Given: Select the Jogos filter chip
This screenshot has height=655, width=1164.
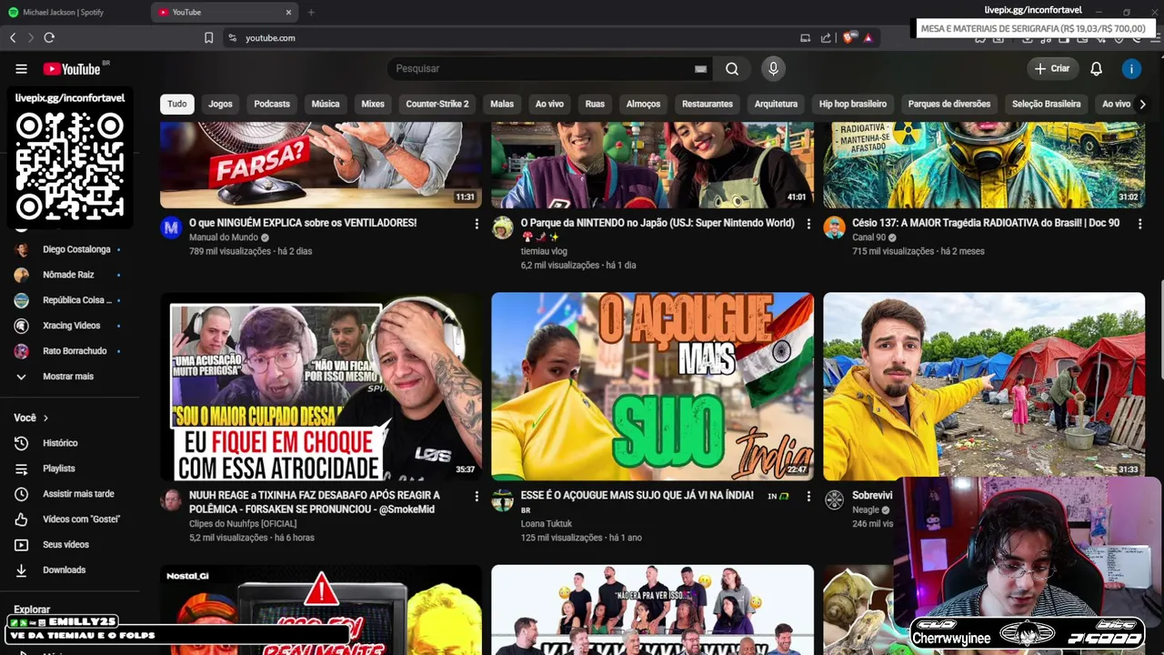Looking at the screenshot, I should pyautogui.click(x=220, y=104).
